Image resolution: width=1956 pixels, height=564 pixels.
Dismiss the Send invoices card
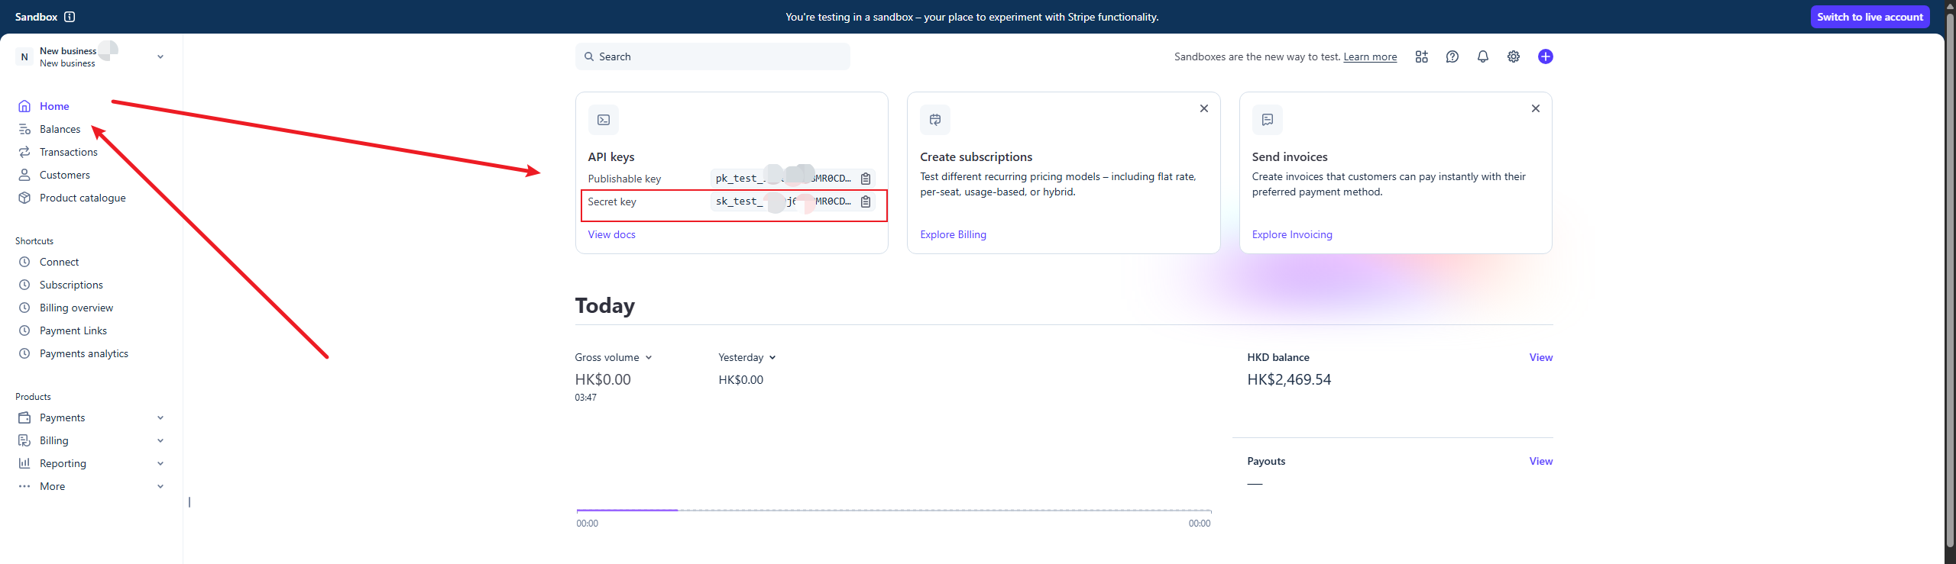[x=1535, y=108]
